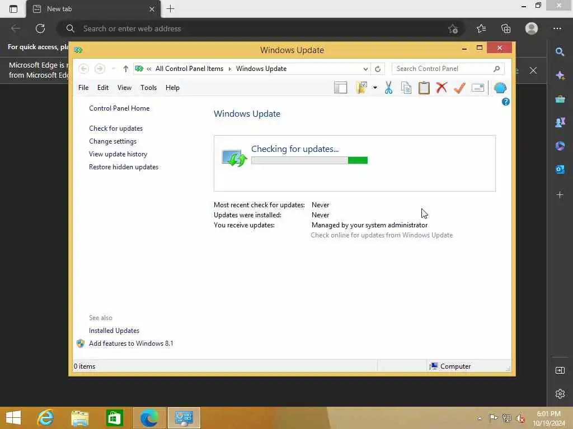Screen dimensions: 573x429
Task: Open Edge profile avatar
Action: [x=532, y=28]
